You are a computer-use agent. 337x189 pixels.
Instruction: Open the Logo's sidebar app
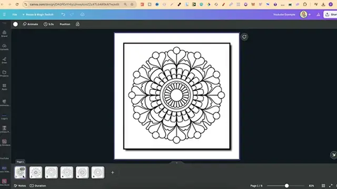(4, 117)
